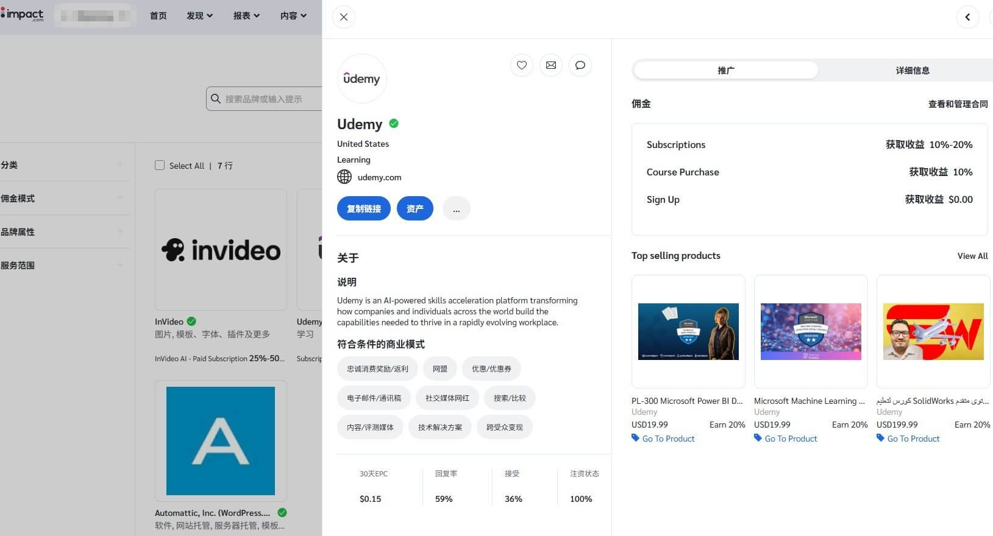Select the 电子邮件/通讯稿 tag

point(374,398)
